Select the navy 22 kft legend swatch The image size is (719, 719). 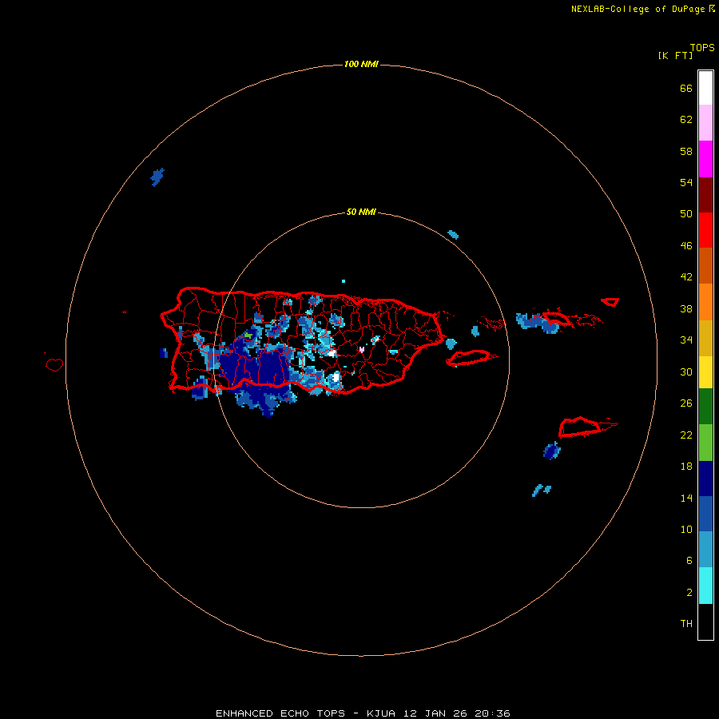(705, 479)
